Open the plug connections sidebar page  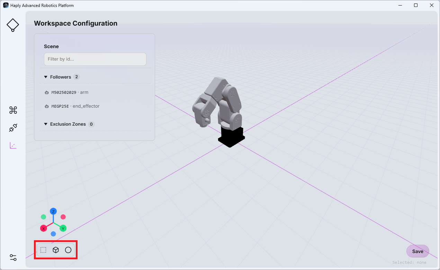(13, 128)
